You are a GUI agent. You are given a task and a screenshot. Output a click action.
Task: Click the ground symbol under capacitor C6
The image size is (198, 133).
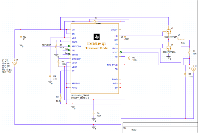[x=94, y=120]
